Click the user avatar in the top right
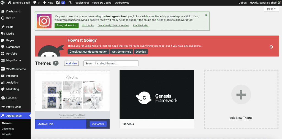282x139 pixels. coord(279,3)
